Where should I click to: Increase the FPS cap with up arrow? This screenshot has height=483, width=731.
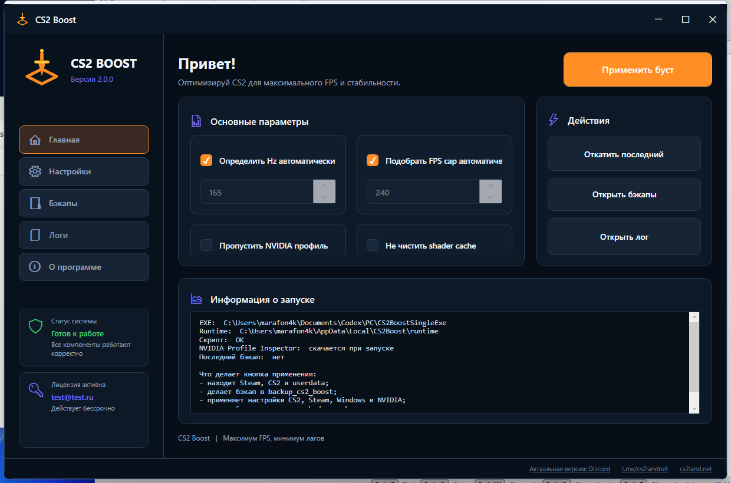coord(490,186)
